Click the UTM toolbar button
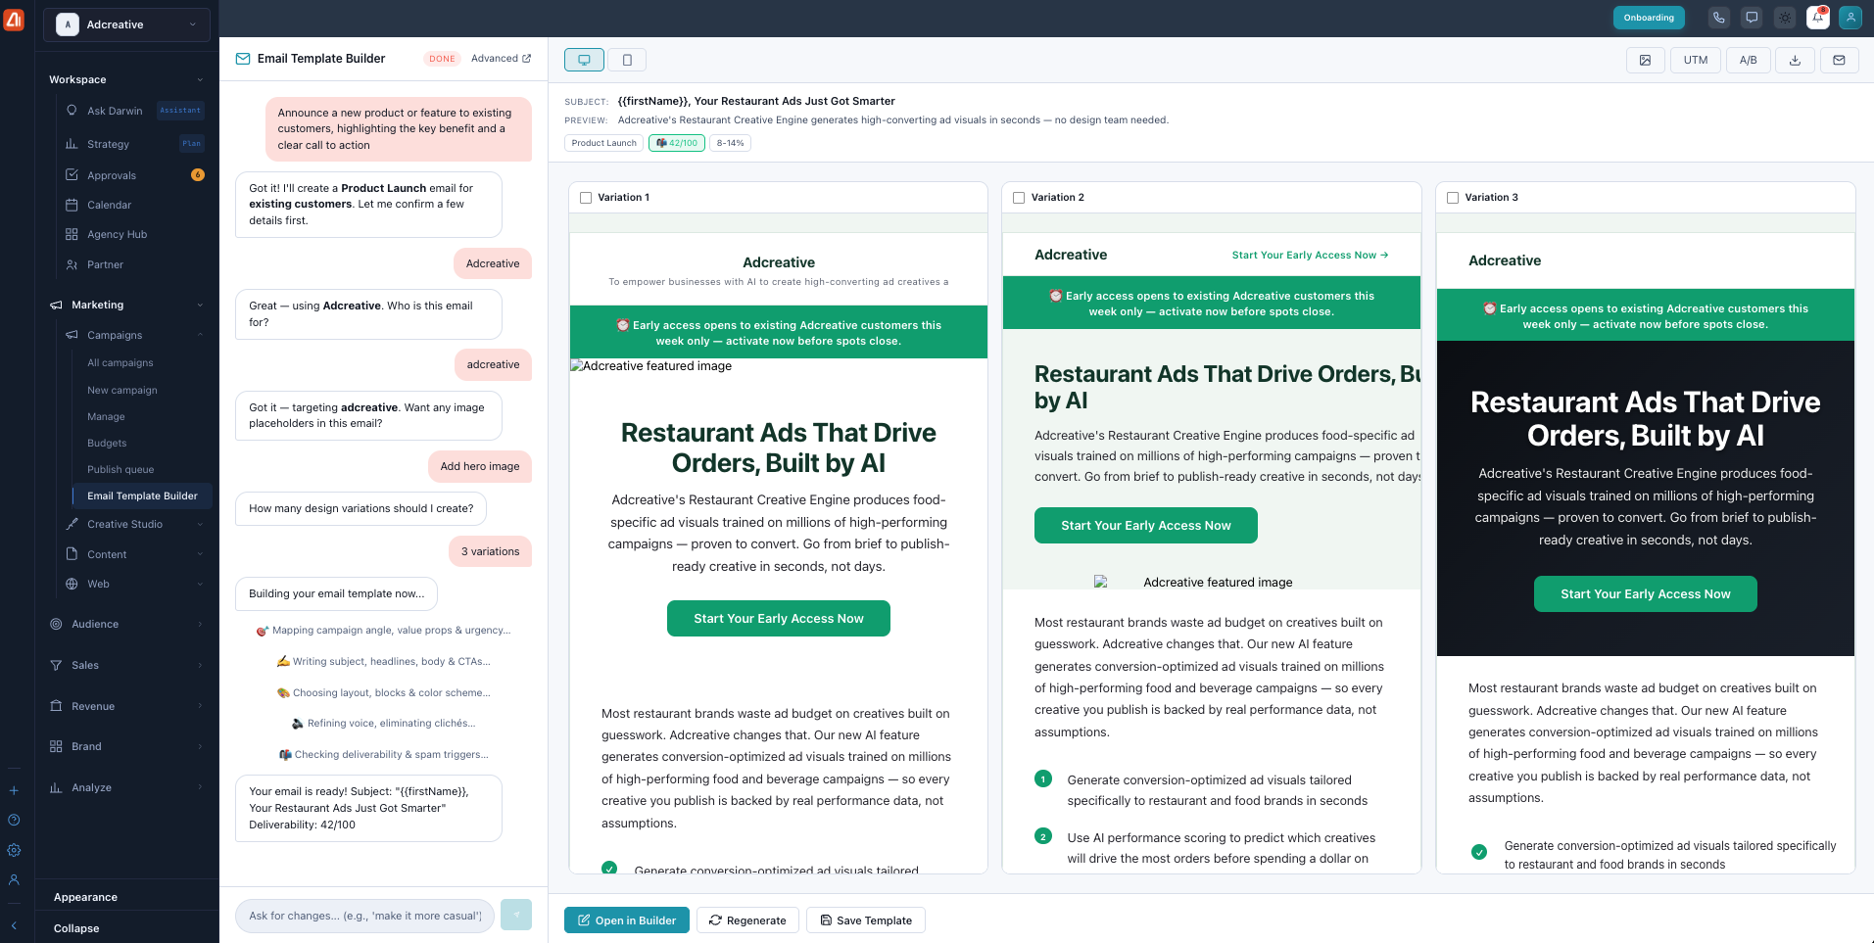 (x=1696, y=60)
